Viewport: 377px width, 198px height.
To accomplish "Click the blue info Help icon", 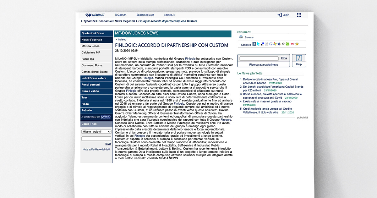I will [x=299, y=58].
